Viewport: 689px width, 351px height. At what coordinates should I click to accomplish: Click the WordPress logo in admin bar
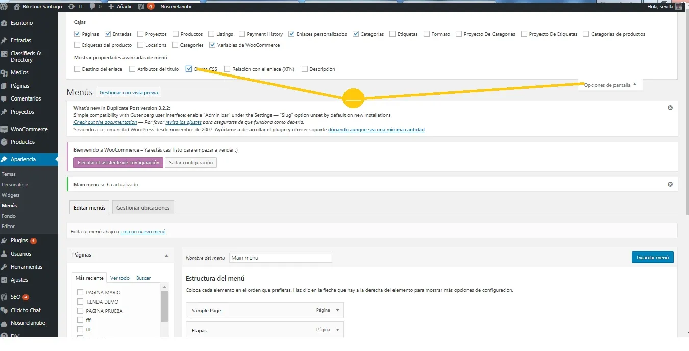tap(4, 7)
